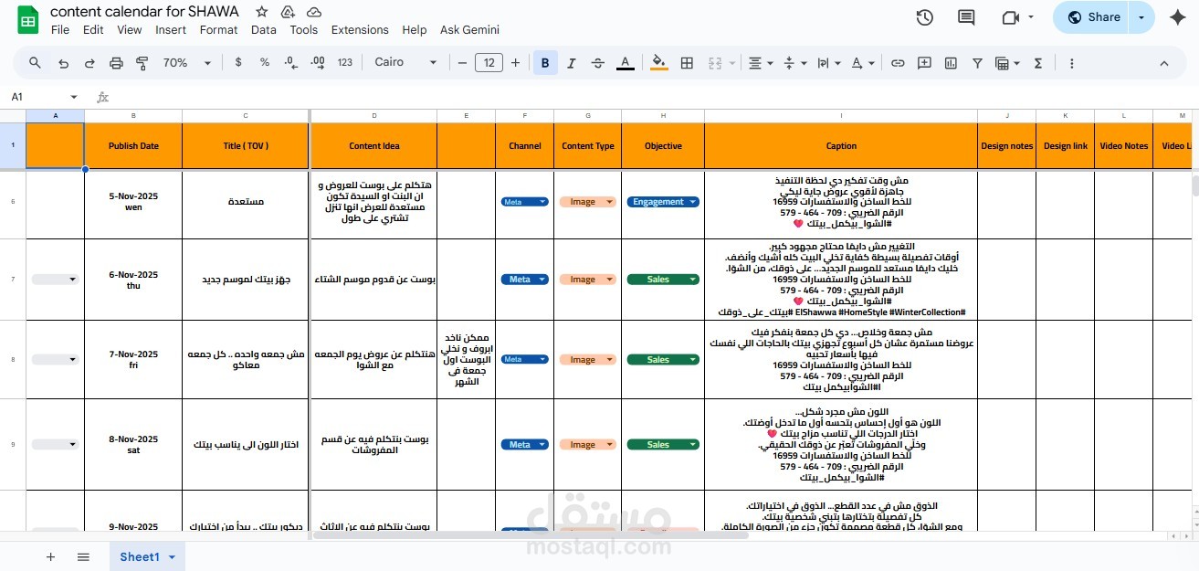Open the Extensions menu

click(360, 29)
